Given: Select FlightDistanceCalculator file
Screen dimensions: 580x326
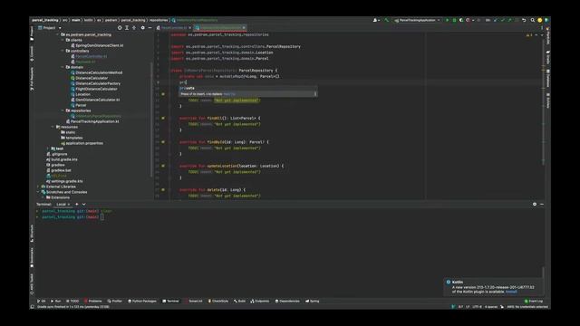Looking at the screenshot, I should click(x=94, y=89).
